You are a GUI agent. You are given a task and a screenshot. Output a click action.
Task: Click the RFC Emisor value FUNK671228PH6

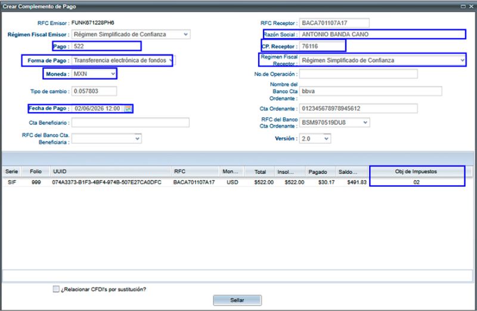tap(93, 23)
